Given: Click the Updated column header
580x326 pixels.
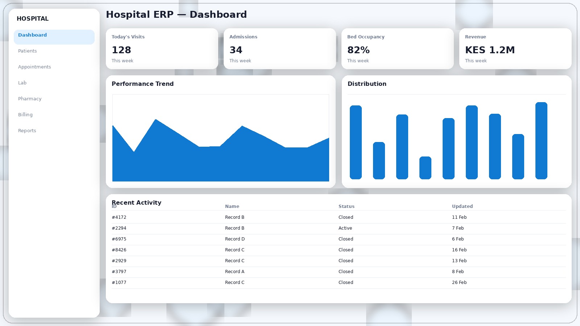Looking at the screenshot, I should pos(462,206).
